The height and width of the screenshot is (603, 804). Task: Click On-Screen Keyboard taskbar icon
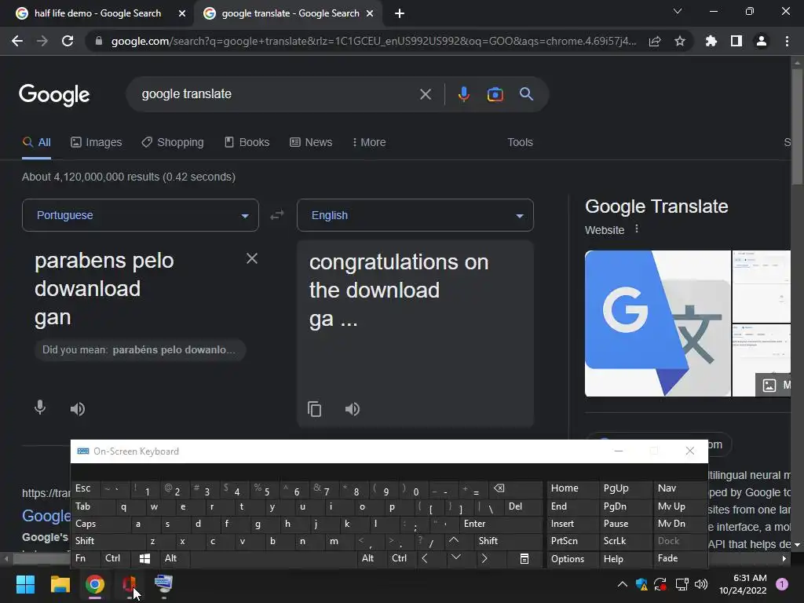point(163,584)
